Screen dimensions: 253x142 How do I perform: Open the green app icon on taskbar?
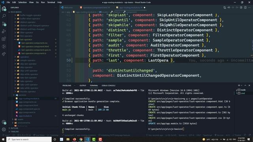tap(94, 139)
